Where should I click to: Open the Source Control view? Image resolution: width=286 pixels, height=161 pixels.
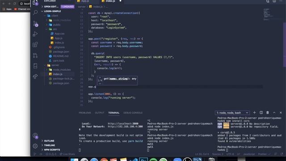tap(35, 24)
